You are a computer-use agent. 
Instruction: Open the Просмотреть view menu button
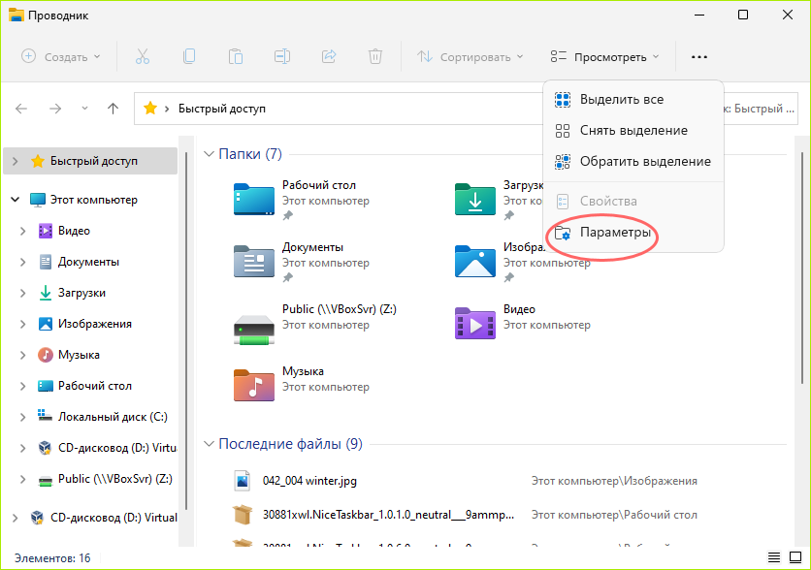pyautogui.click(x=604, y=56)
